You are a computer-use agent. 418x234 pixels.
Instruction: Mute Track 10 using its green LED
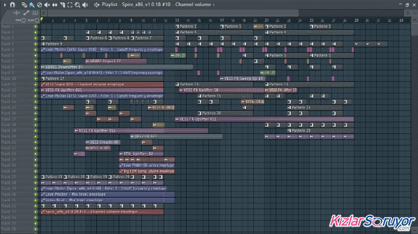coord(36,78)
